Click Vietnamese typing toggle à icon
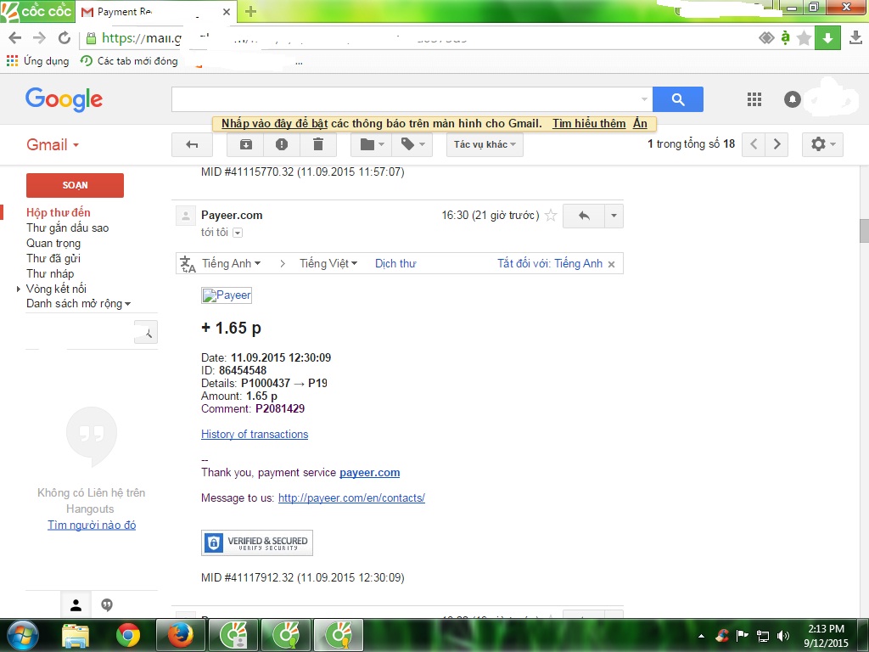The height and width of the screenshot is (652, 869). pyautogui.click(x=785, y=37)
